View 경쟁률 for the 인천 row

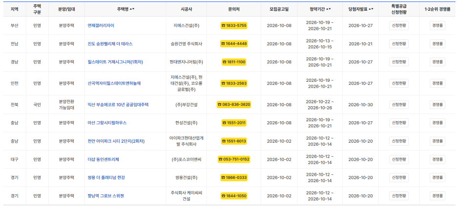(x=437, y=83)
